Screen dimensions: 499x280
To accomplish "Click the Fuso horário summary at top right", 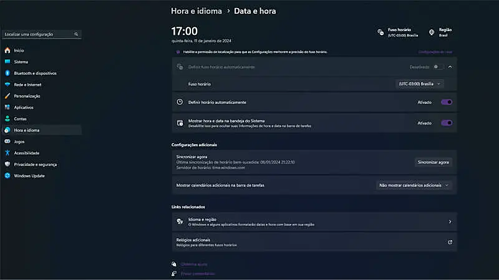I will coord(398,32).
